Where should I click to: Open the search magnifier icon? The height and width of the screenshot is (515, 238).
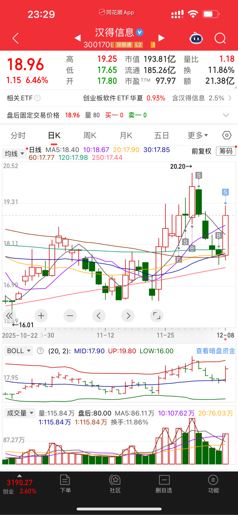pos(220,38)
